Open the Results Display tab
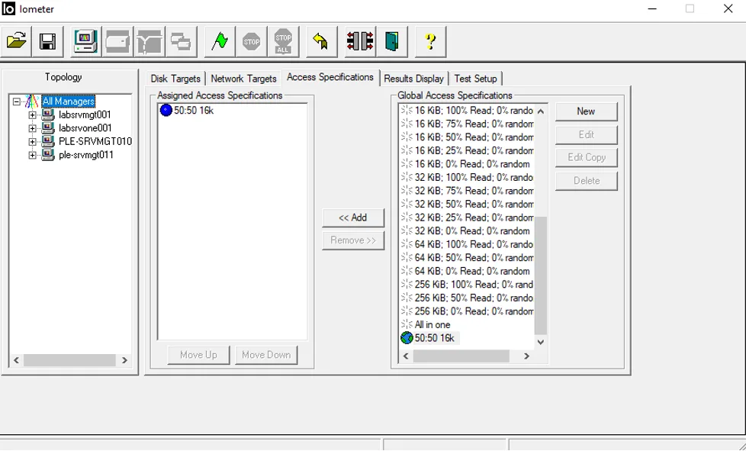This screenshot has height=451, width=746. click(x=414, y=79)
